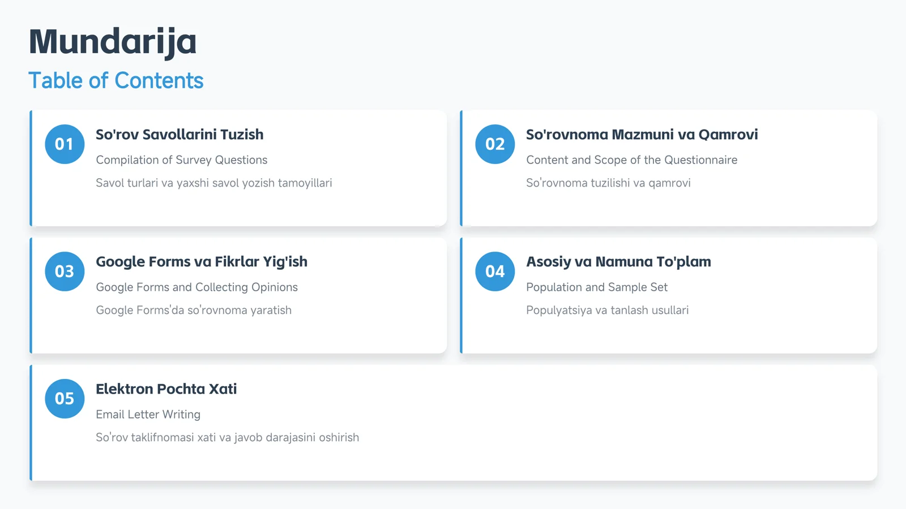Click the 03 numbered circle badge
Viewport: 906px width, 509px height.
pyautogui.click(x=65, y=271)
